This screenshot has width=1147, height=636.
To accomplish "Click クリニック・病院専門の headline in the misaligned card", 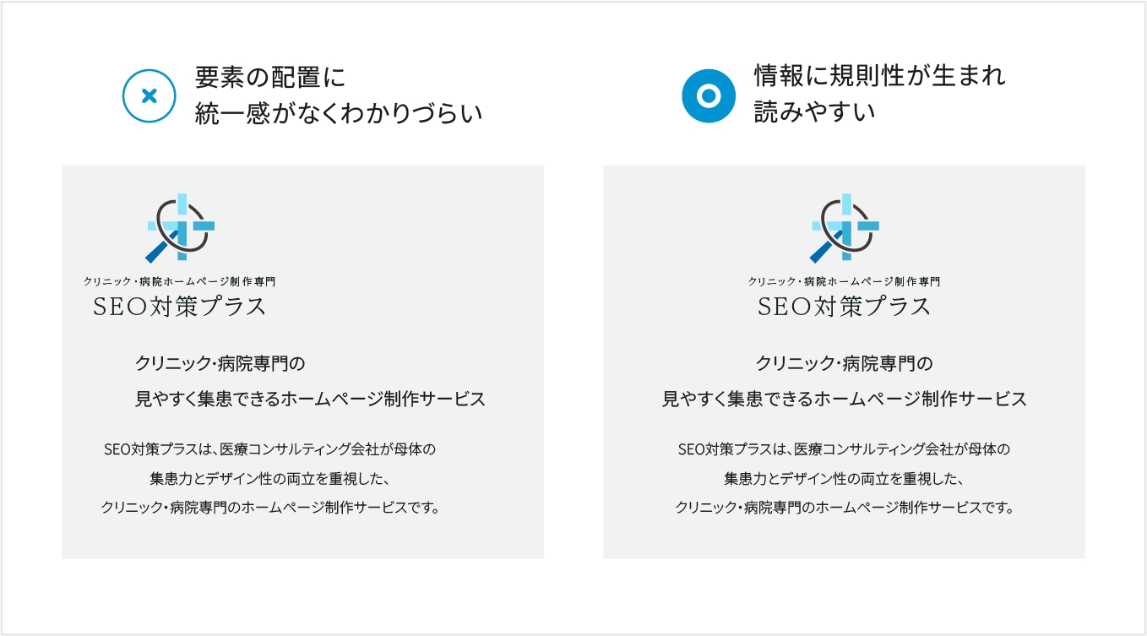I will click(x=219, y=364).
